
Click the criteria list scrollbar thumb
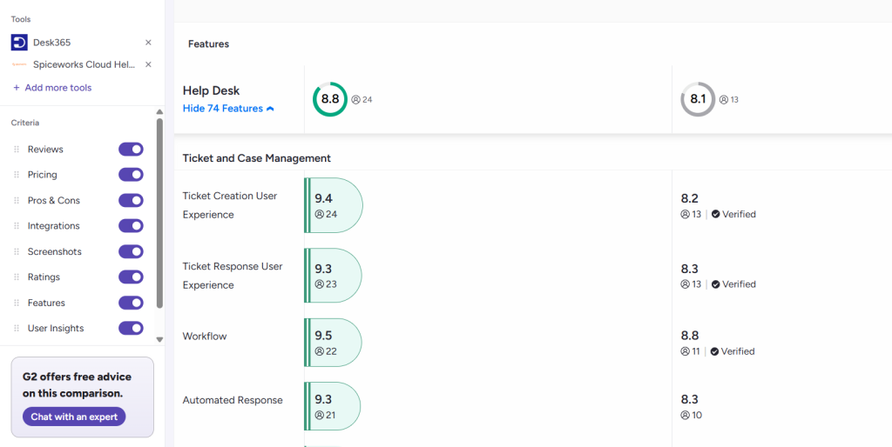160,213
